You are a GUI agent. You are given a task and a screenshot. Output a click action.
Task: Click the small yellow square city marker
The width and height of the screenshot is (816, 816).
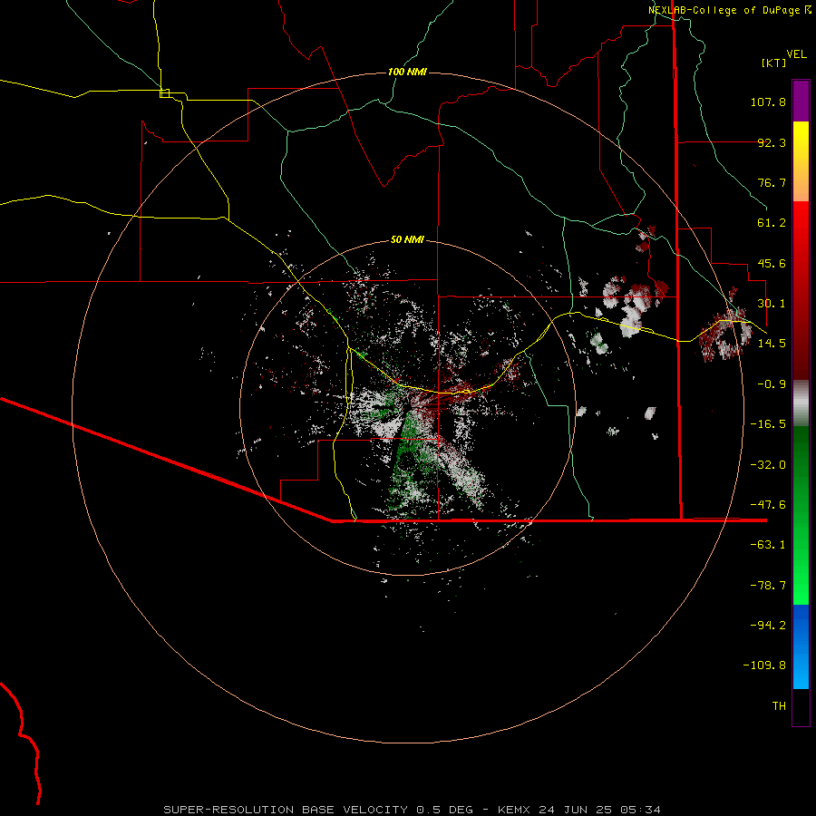point(164,93)
